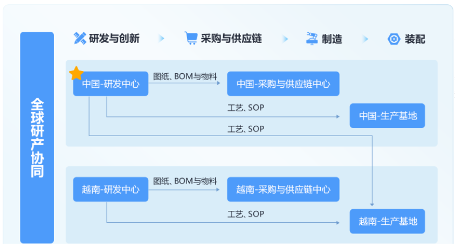Click the robot arm icon beside 制造
Viewport: 455px width, 248px height.
[x=312, y=39]
